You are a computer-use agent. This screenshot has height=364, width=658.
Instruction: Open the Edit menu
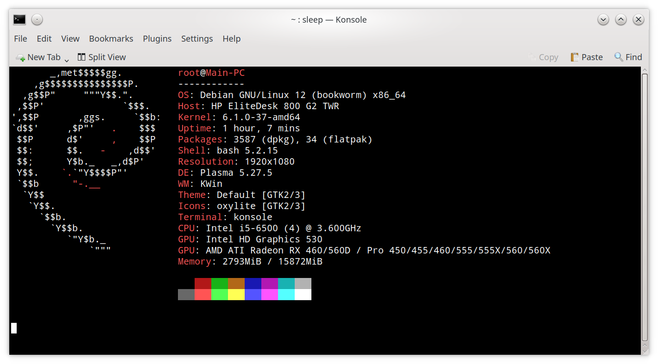click(x=44, y=38)
